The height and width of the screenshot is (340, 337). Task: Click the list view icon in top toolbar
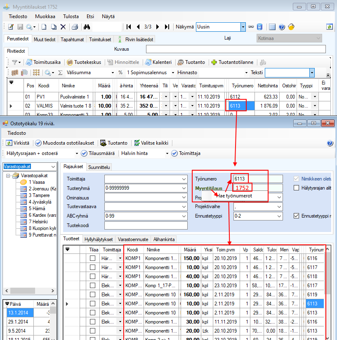[x=272, y=27]
